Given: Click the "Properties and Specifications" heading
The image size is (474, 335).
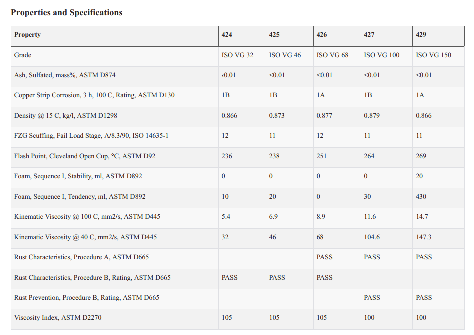Looking at the screenshot, I should (67, 12).
